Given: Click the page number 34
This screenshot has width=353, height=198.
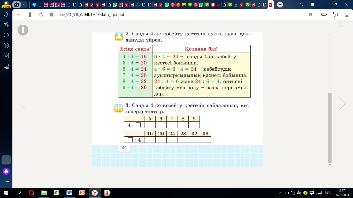Looking at the screenshot, I should click(124, 147).
